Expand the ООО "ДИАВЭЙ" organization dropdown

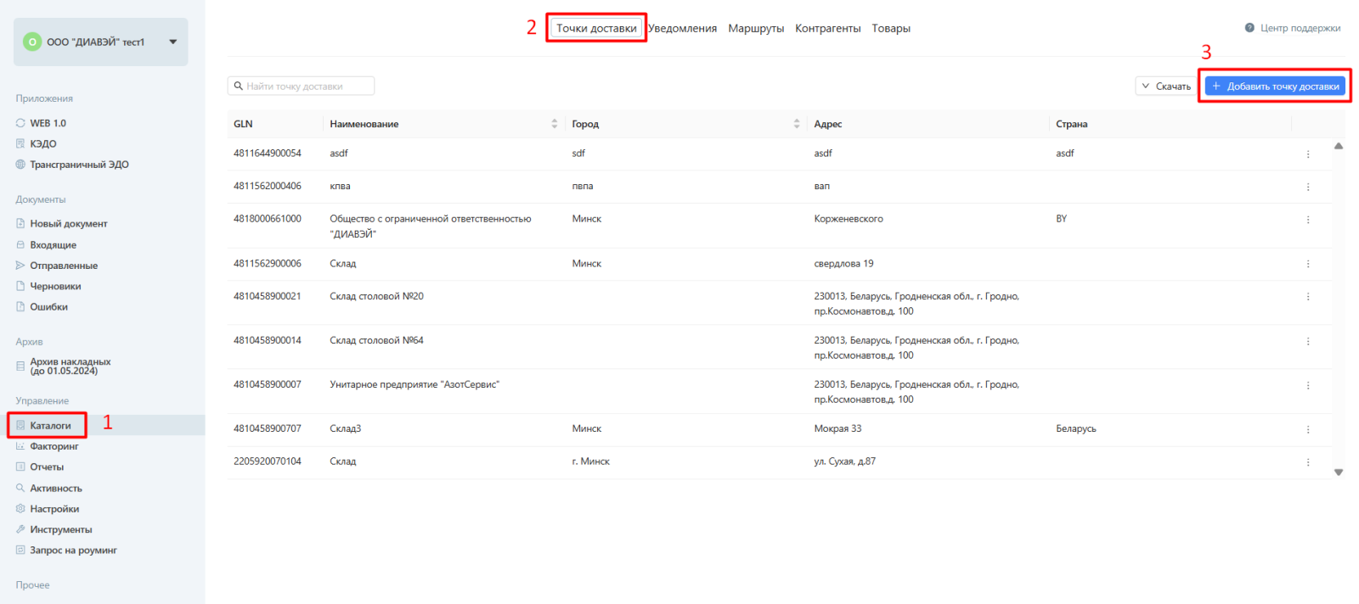click(x=173, y=42)
